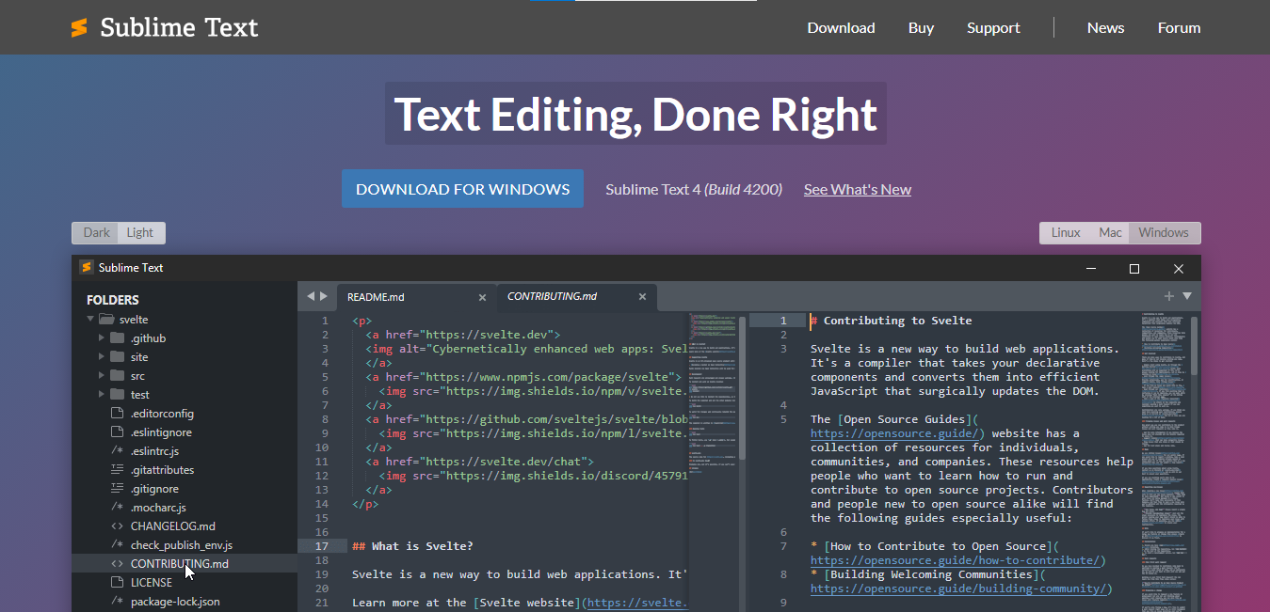Close the README.md tab

(x=482, y=297)
